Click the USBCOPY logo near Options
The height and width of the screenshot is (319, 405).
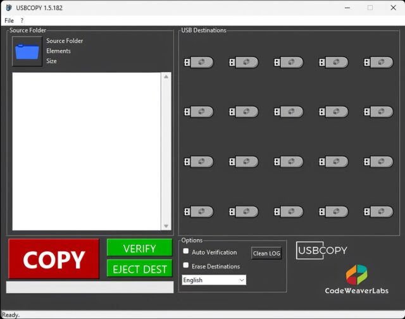click(321, 250)
